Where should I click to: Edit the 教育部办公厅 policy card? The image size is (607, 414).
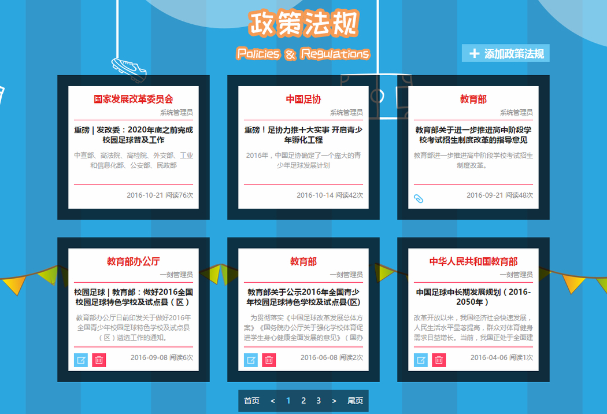point(81,360)
